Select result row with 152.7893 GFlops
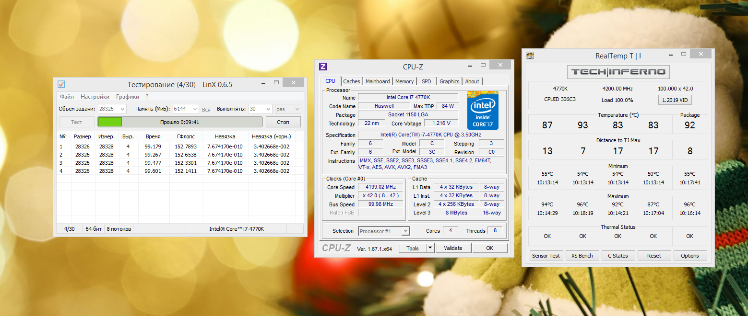Image resolution: width=748 pixels, height=316 pixels. 180,147
